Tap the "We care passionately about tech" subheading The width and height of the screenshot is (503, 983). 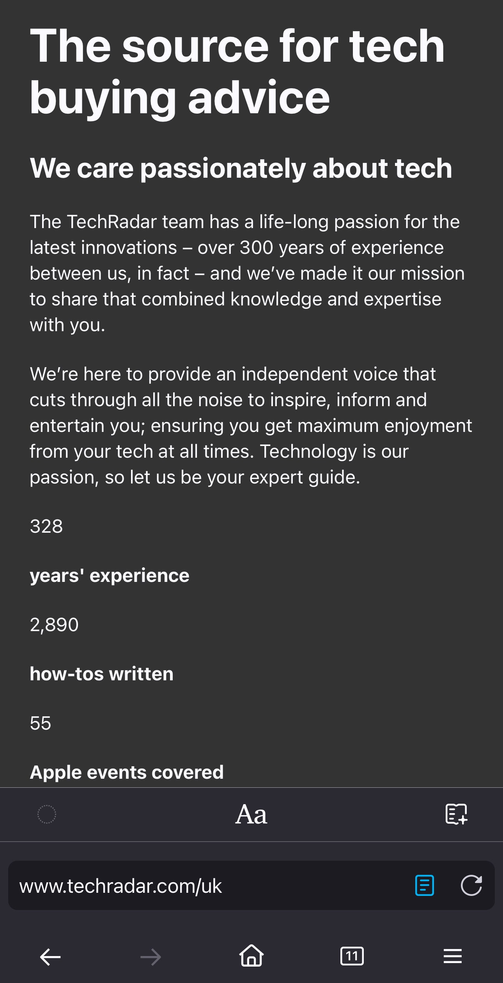pos(241,168)
